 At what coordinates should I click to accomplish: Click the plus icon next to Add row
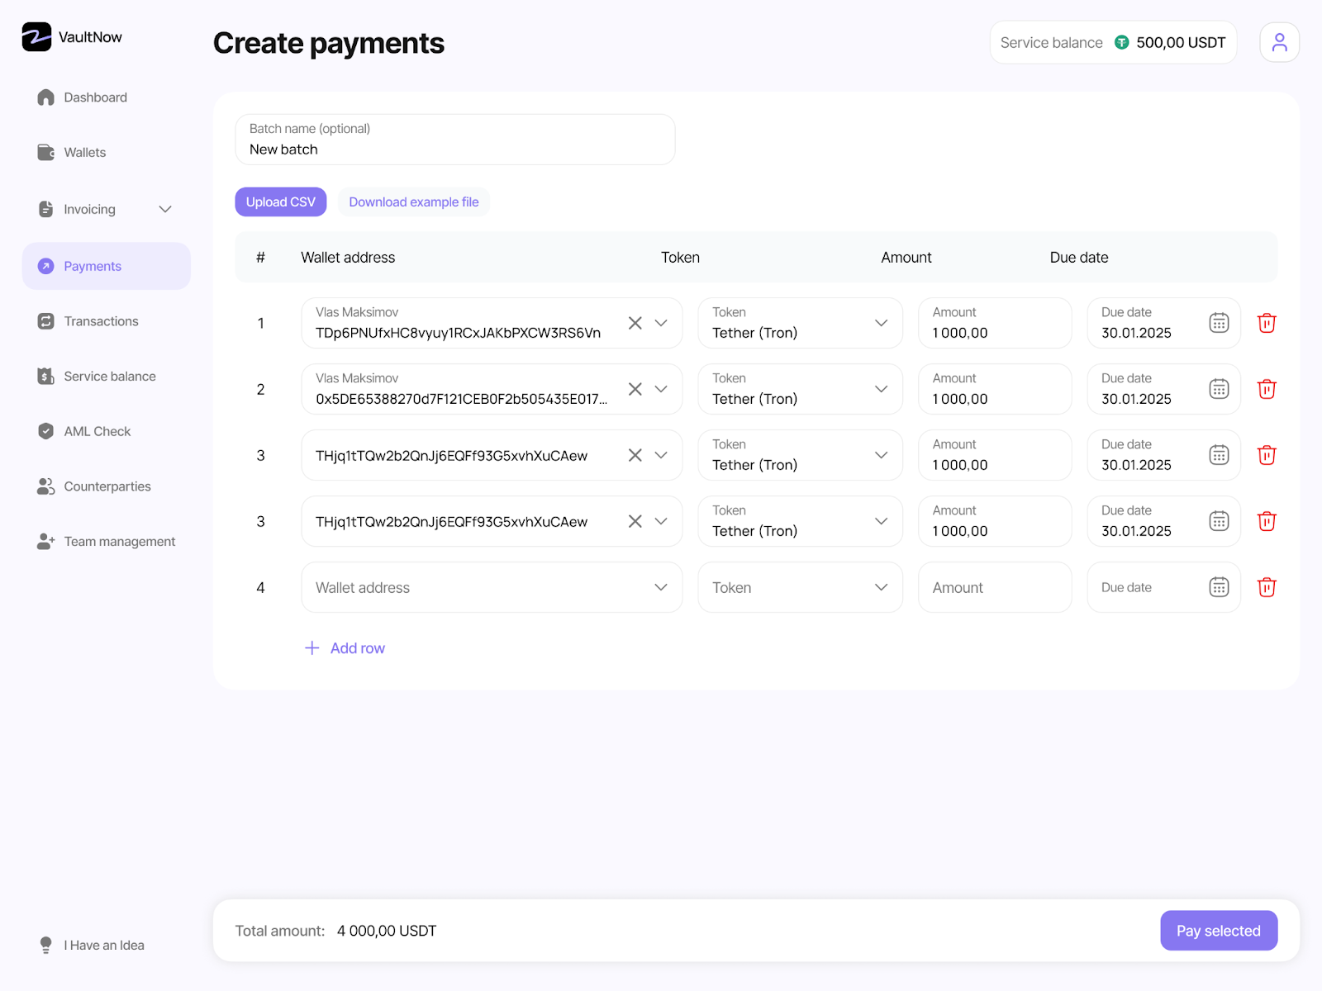coord(312,648)
